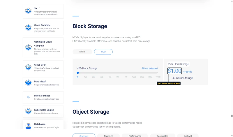Set slider to the 10000+ GB mark

click(158, 77)
